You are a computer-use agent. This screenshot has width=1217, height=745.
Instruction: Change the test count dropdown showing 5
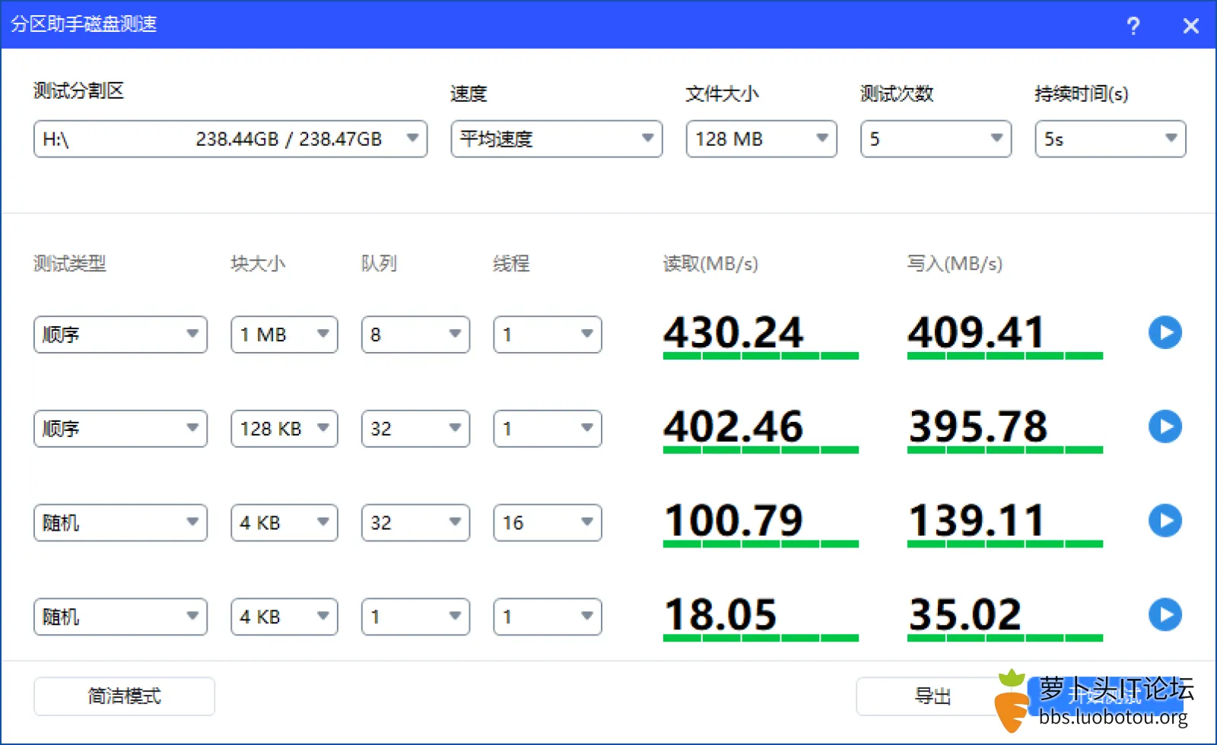pyautogui.click(x=936, y=139)
